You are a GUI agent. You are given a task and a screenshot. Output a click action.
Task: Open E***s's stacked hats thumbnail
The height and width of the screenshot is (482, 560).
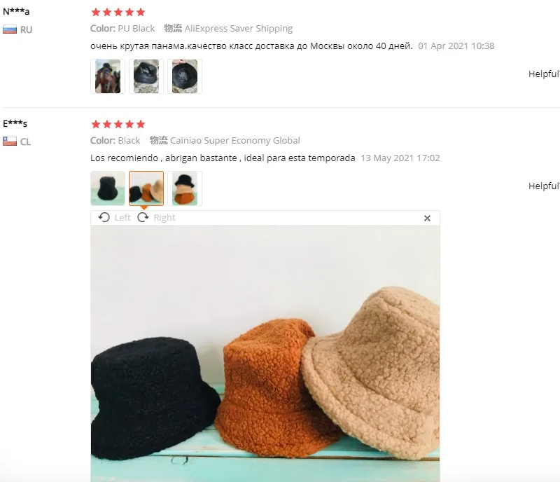point(185,188)
